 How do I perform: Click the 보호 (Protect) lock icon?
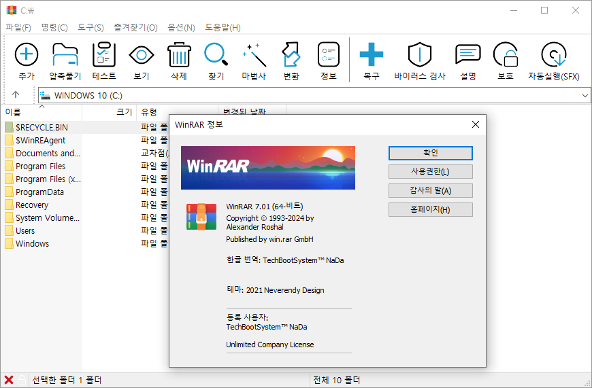click(x=505, y=54)
